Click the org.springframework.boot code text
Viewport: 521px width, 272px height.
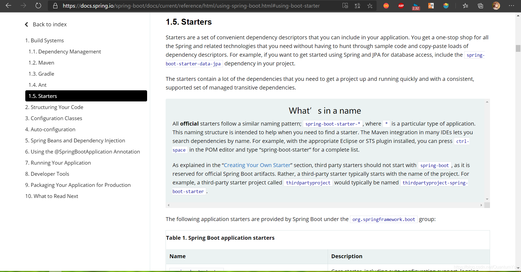384,219
